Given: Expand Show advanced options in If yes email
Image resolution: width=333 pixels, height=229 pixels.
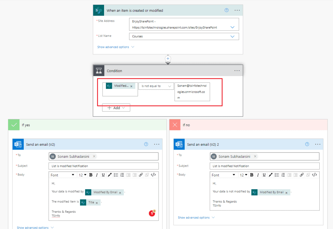Looking at the screenshot, I should pyautogui.click(x=35, y=227).
